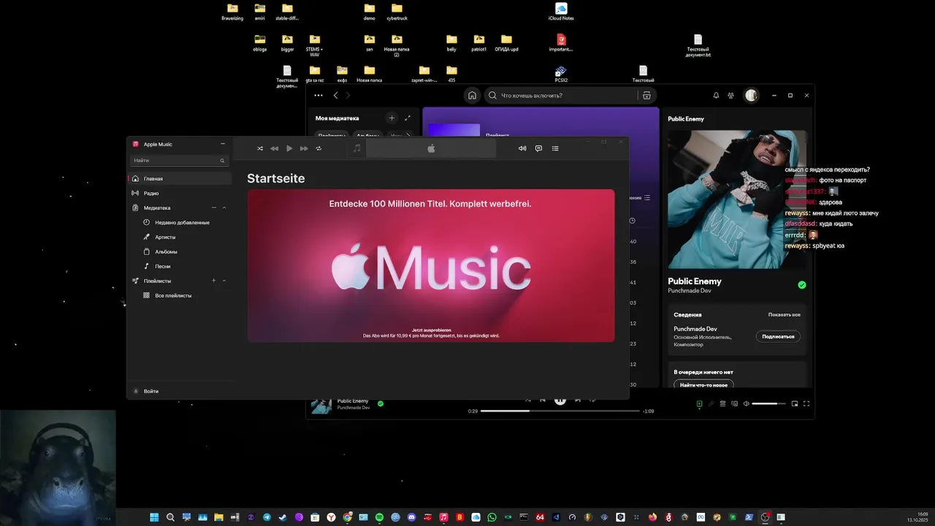Click Найти что-то новое button in Spotify
935x526 pixels.
click(703, 385)
